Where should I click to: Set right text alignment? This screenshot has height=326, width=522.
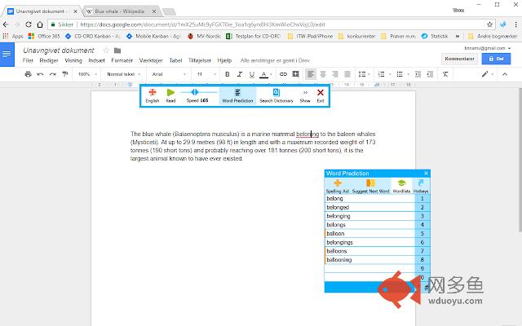click(x=335, y=74)
